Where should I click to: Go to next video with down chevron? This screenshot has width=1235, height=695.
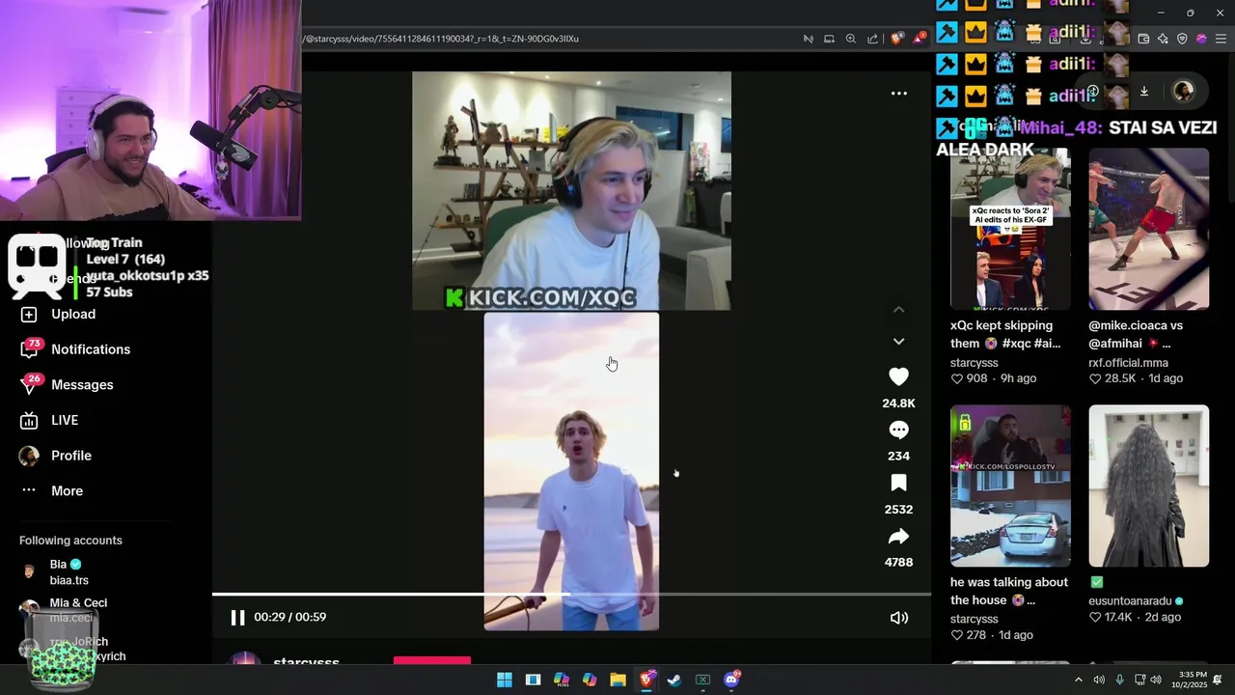[x=898, y=342]
